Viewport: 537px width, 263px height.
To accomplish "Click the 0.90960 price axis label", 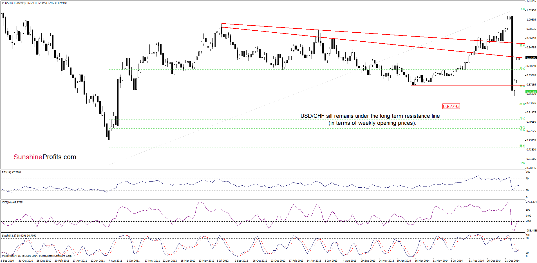I will [531, 66].
